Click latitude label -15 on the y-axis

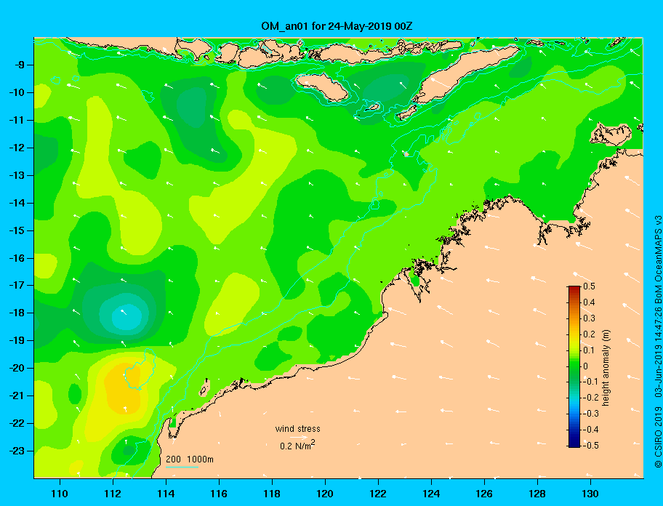(17, 230)
